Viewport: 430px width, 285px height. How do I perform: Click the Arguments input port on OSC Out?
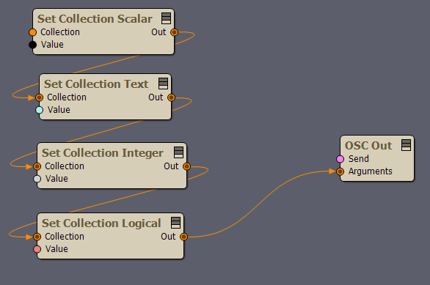tap(340, 171)
